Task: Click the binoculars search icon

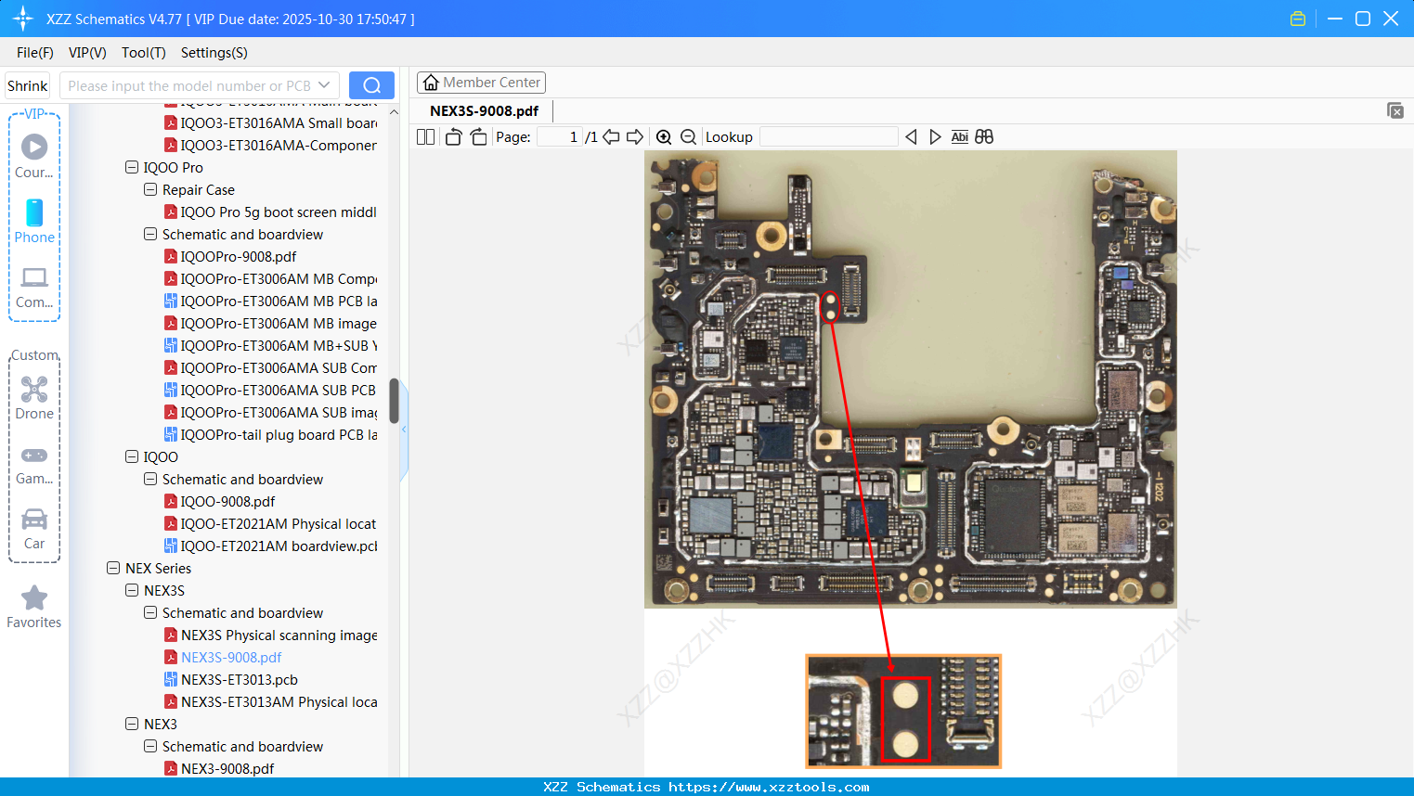Action: pos(984,137)
